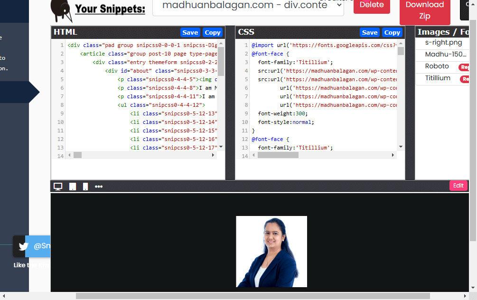This screenshot has height=300, width=477.
Task: Open more preview options ellipsis icon
Action: click(99, 187)
